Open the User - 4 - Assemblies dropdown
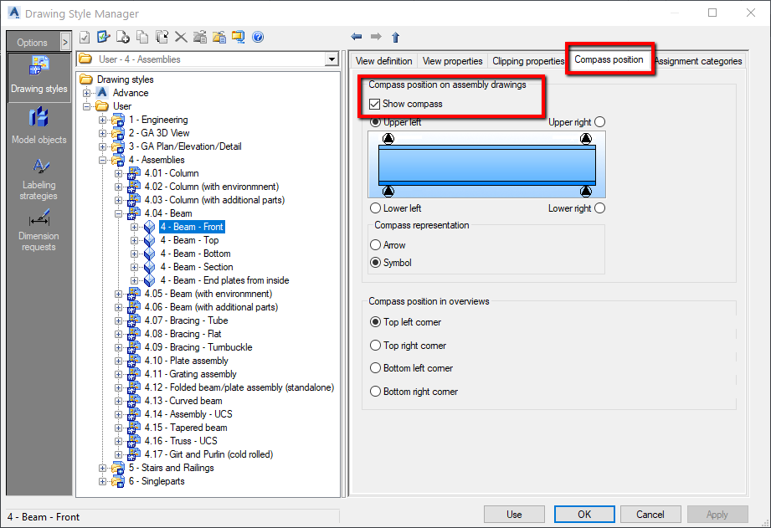Image resolution: width=771 pixels, height=528 pixels. coord(332,59)
